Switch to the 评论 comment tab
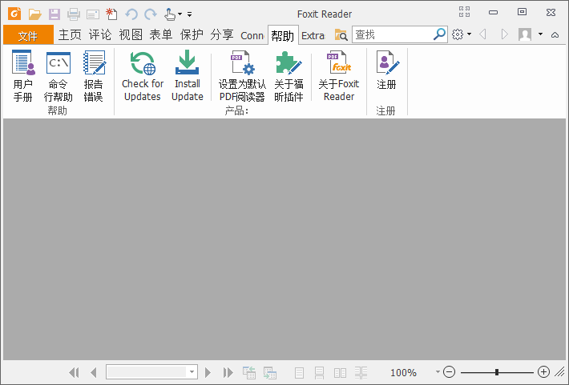569x385 pixels. pos(100,34)
